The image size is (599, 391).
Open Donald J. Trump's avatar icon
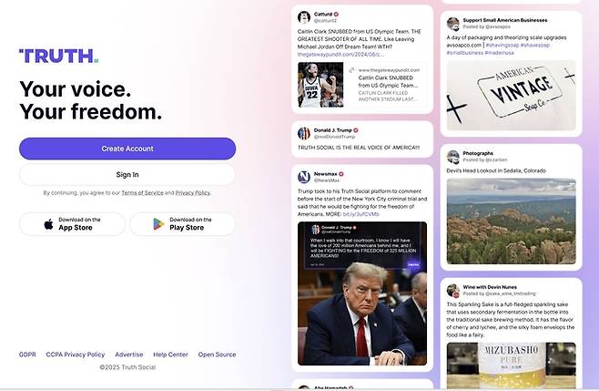pyautogui.click(x=304, y=133)
